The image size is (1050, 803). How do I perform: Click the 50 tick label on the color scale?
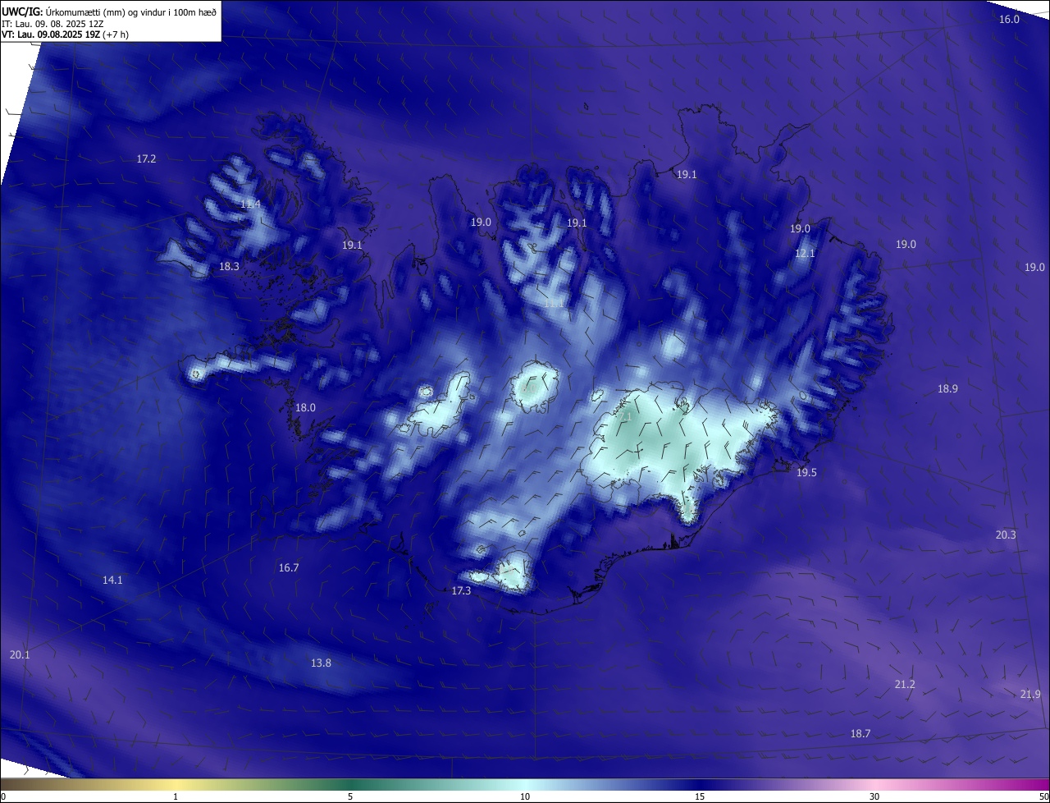click(x=1043, y=796)
